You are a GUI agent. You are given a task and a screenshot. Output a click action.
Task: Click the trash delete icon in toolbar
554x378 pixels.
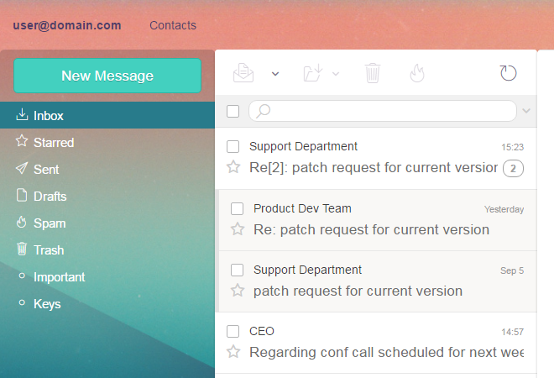tap(373, 73)
